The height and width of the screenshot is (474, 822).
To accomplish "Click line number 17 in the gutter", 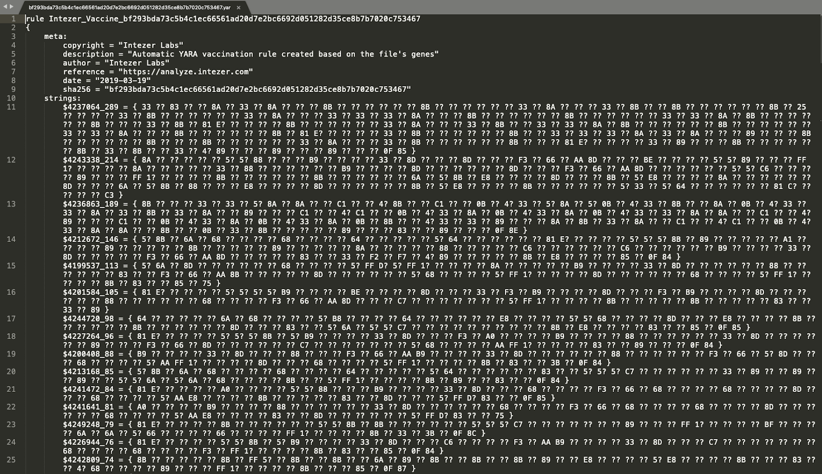I will [11, 319].
